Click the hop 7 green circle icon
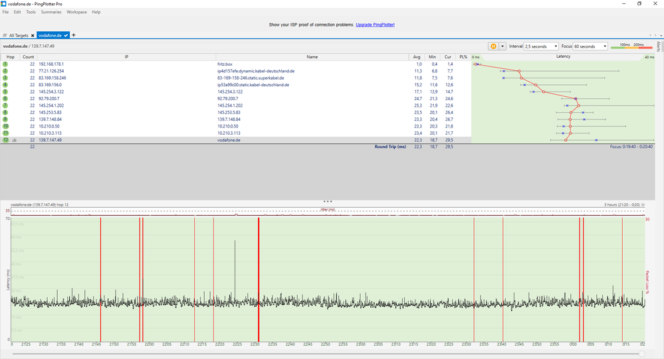Screen dimensions: 664x359 click(x=5, y=106)
